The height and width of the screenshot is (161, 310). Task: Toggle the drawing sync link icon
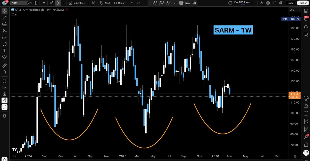[x=4, y=107]
